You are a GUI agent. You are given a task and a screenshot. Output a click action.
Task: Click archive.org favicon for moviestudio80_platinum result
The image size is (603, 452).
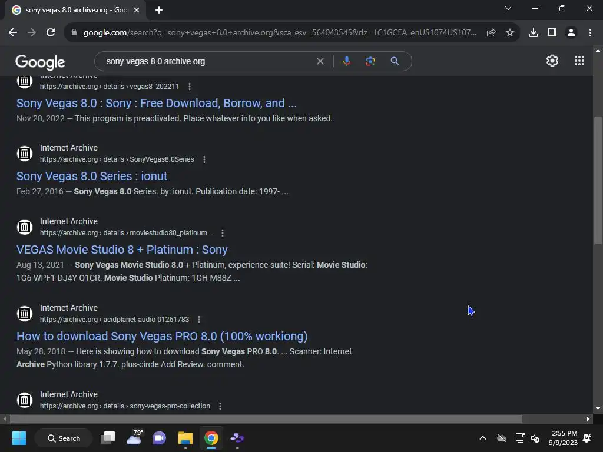(x=25, y=227)
